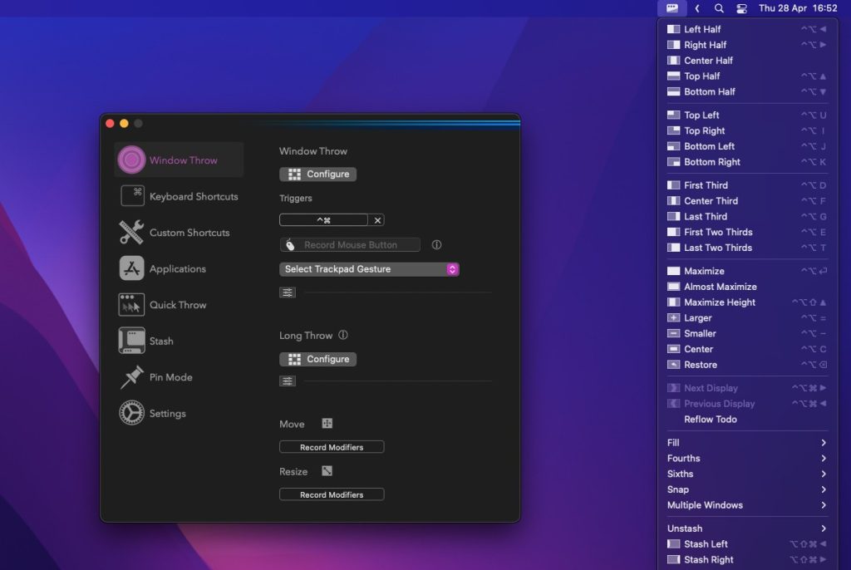
Task: Click Record Modifiers button under Resize
Action: pyautogui.click(x=332, y=494)
